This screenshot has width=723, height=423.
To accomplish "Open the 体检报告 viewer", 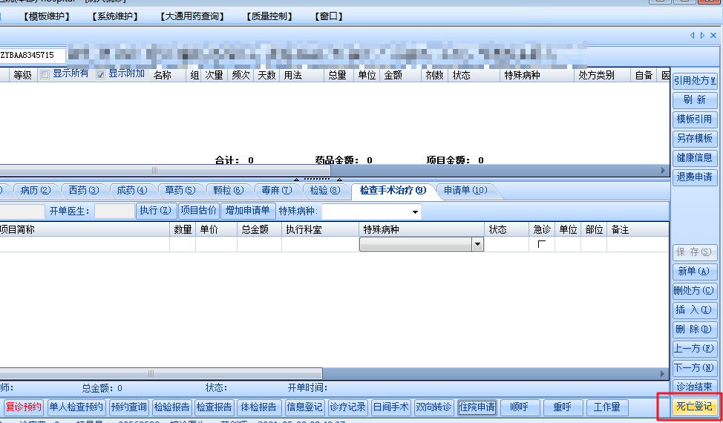I will 258,407.
